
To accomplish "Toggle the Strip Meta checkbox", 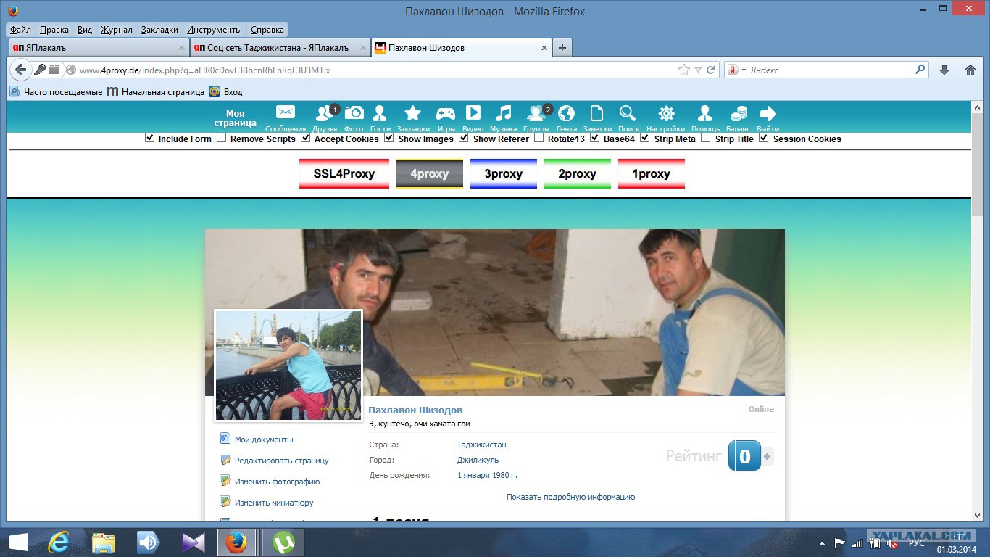I will tap(645, 138).
